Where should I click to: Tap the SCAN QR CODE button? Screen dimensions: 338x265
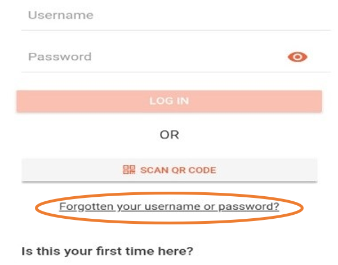[169, 170]
